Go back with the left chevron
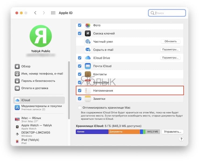This screenshot has height=161, width=199. click(x=35, y=13)
